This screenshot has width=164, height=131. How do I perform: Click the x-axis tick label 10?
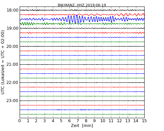click(x=103, y=121)
